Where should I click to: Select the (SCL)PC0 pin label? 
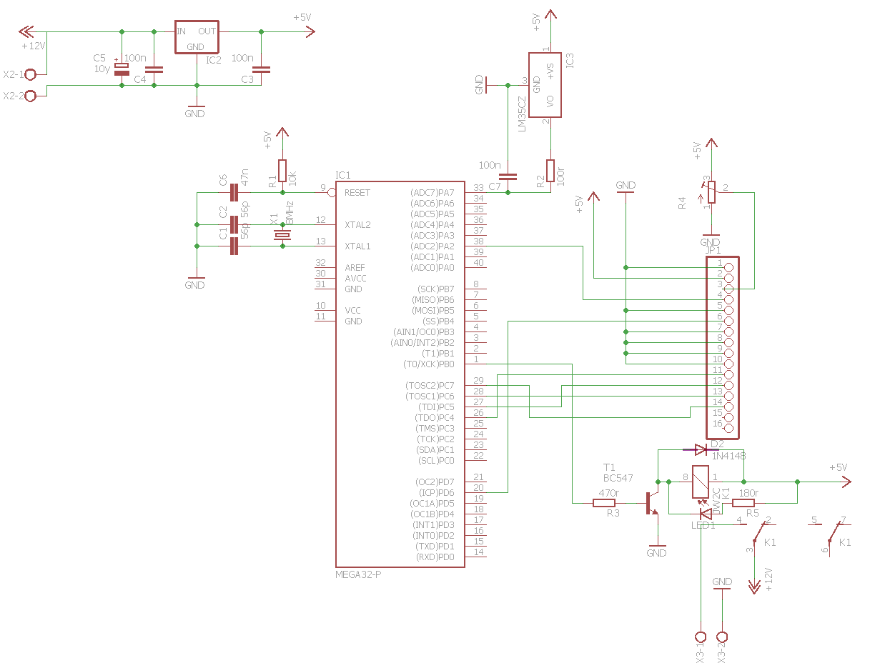(435, 461)
